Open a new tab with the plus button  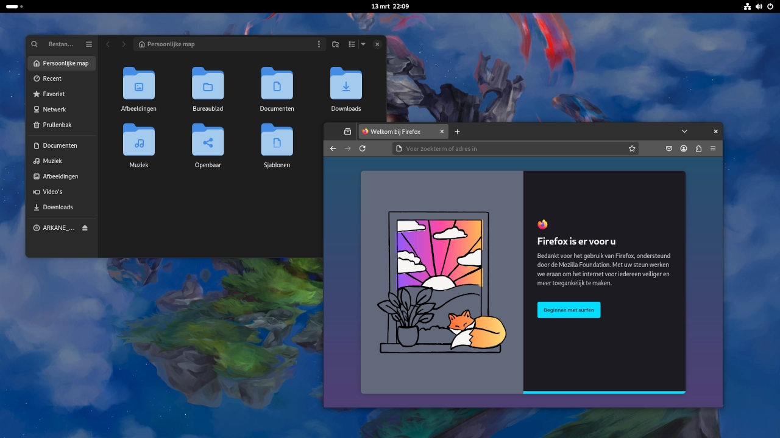tap(457, 131)
